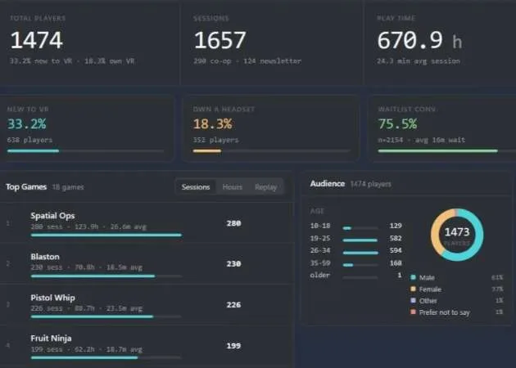Click the Female legend color swatch

pos(414,289)
